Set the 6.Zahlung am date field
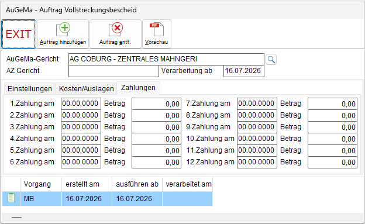The image size is (365, 224). 81,162
